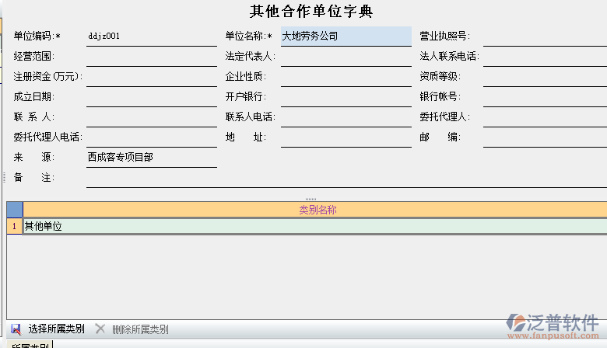Click the 委托代理人 input field
Viewport: 607px width, 348px height.
click(x=545, y=117)
